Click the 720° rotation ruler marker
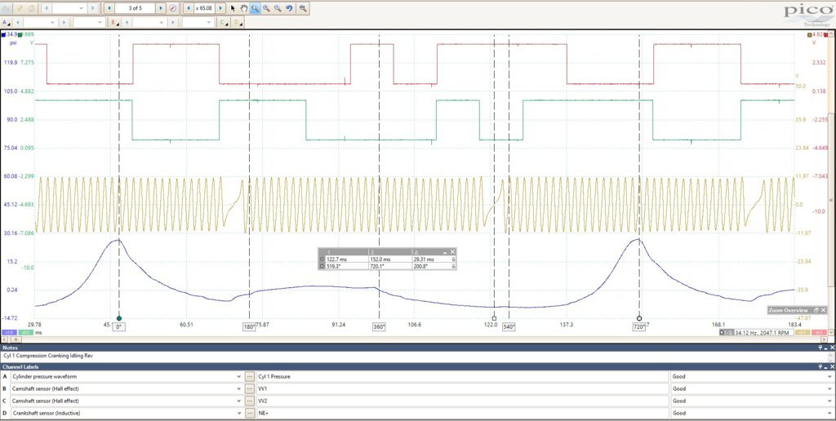The image size is (836, 421). coord(639,326)
